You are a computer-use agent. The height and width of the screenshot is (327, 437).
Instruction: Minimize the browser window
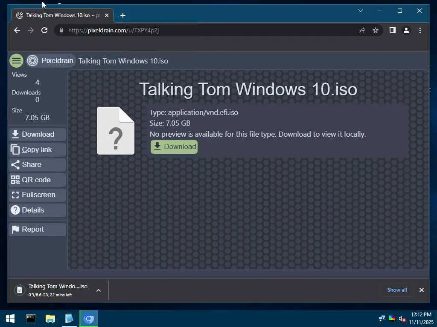(380, 11)
